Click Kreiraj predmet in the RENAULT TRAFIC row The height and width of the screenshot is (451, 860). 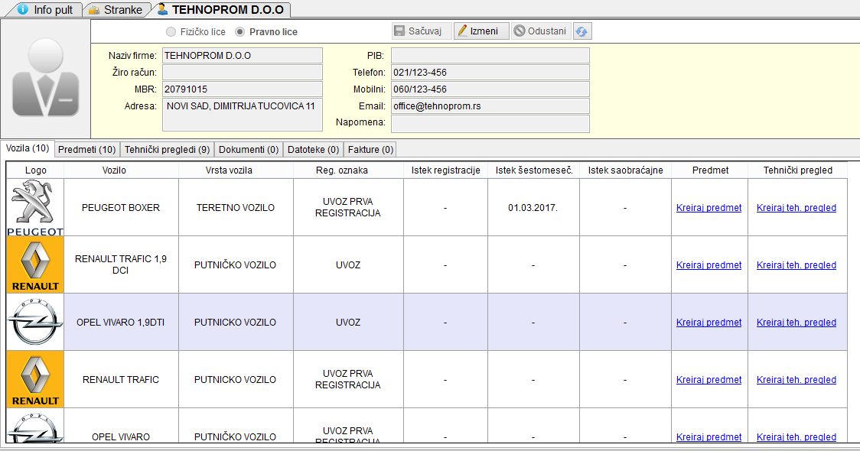[709, 380]
